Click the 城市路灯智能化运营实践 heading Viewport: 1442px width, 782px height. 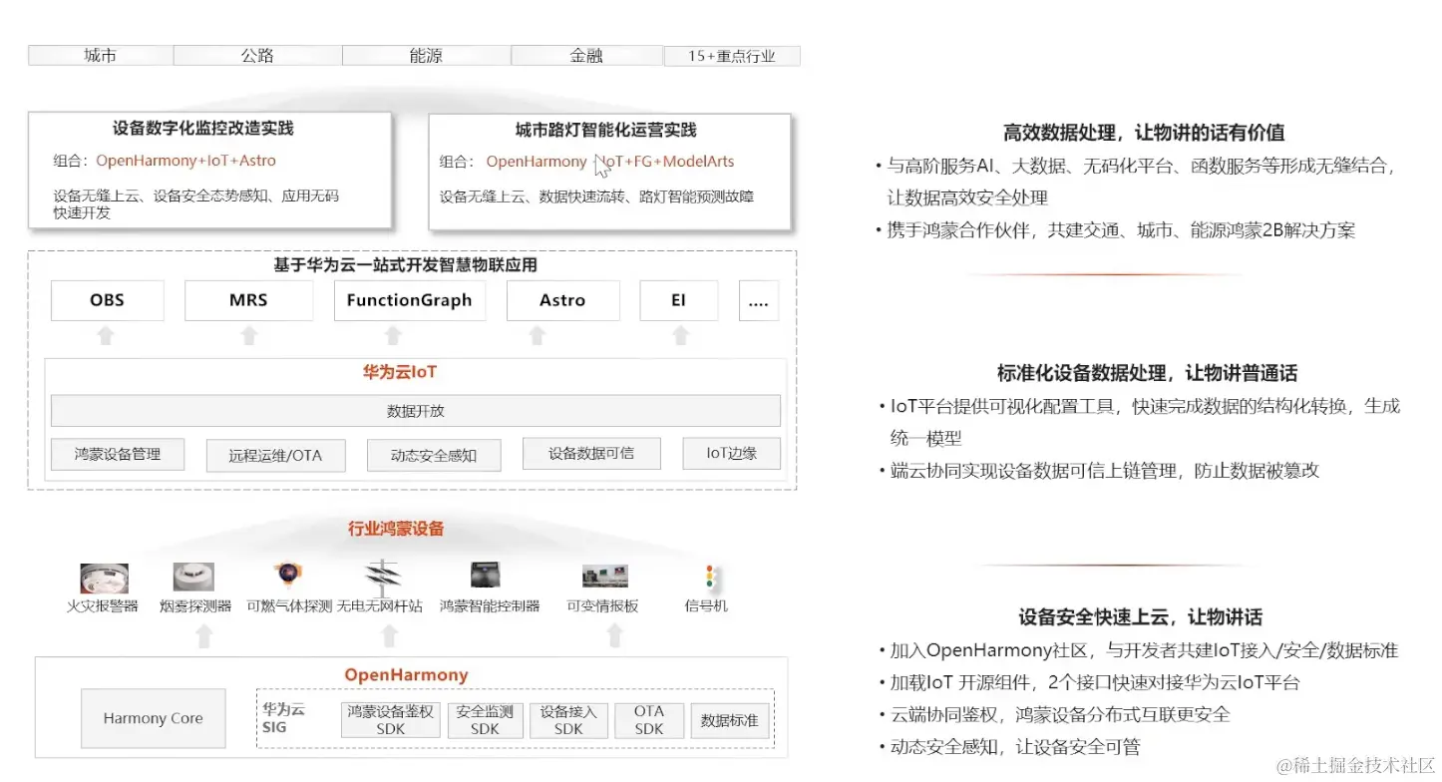click(x=606, y=131)
